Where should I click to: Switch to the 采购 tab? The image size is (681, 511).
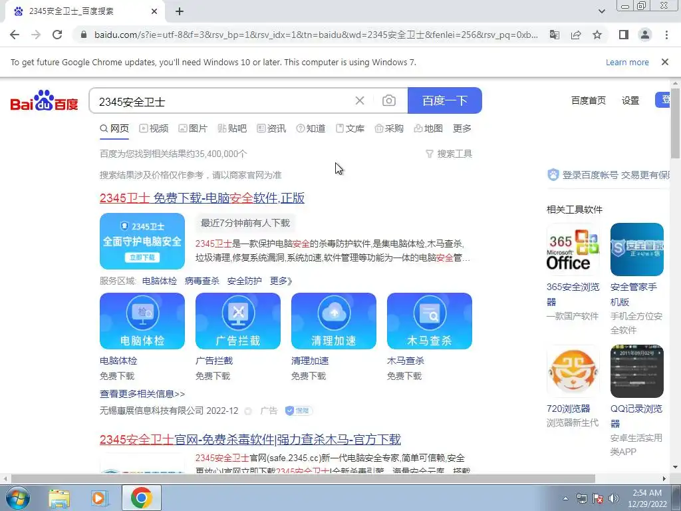coord(389,128)
